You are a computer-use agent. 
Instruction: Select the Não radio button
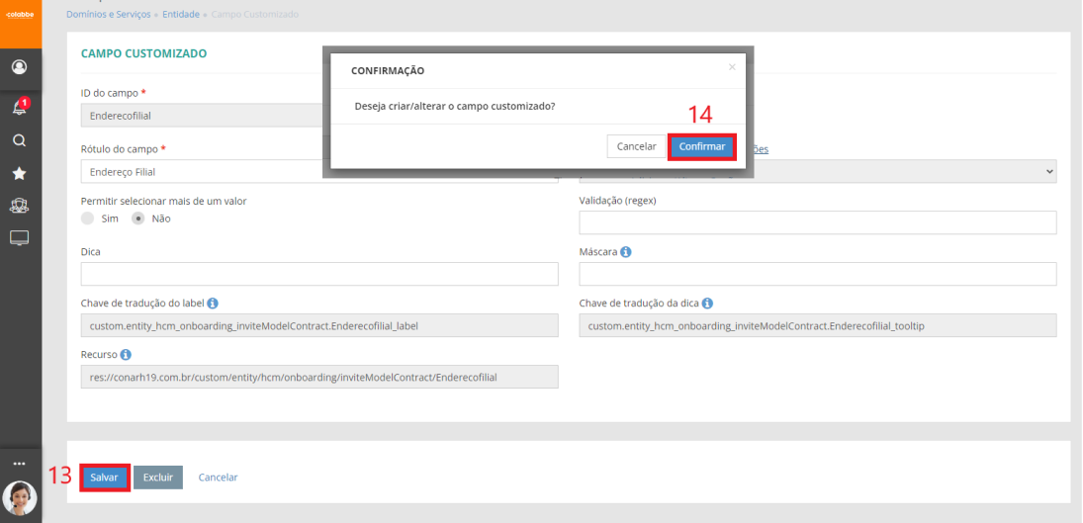[138, 218]
